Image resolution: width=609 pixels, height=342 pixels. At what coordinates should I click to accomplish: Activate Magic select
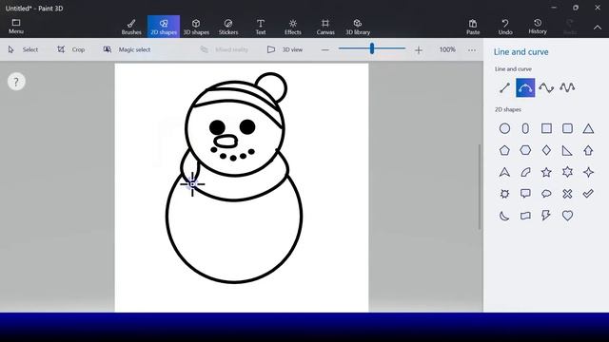coord(127,49)
